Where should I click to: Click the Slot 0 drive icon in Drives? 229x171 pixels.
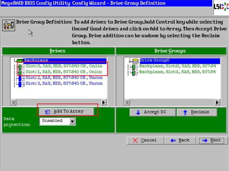coord(21,67)
